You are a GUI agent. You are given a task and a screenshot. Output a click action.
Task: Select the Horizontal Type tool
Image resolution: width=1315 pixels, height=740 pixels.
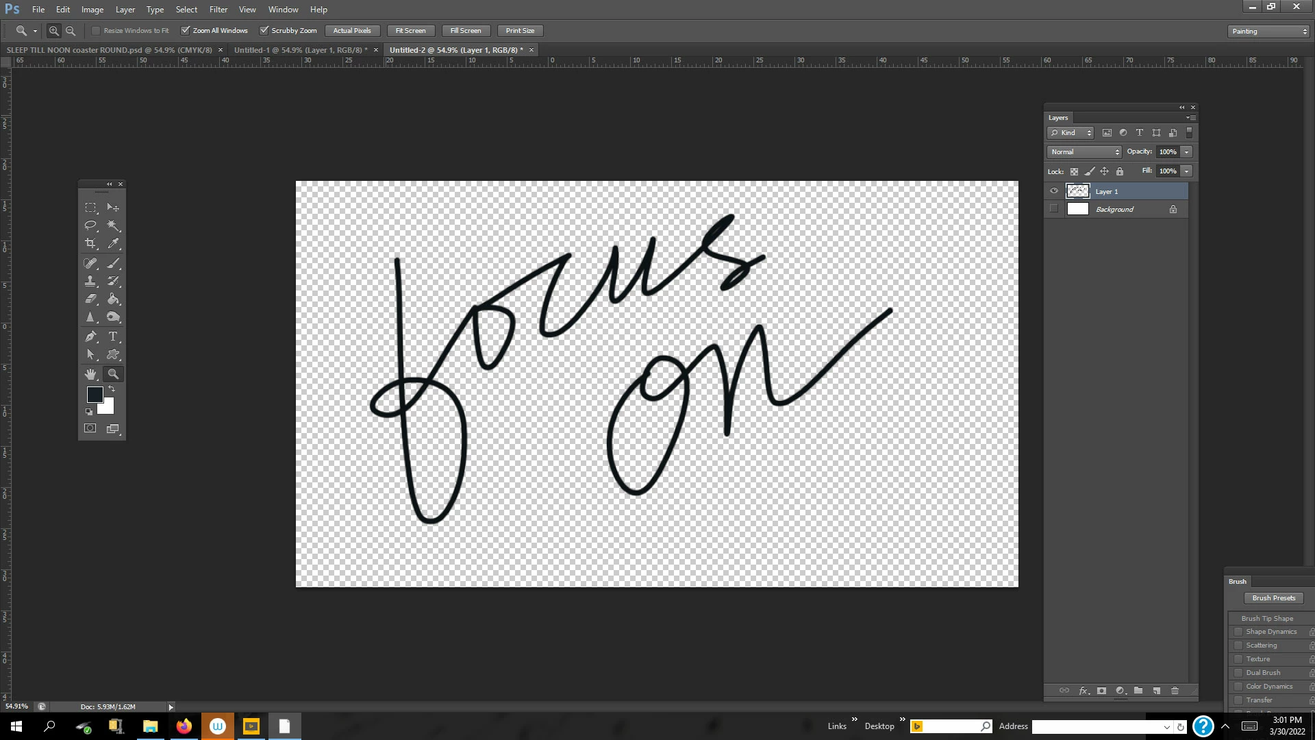114,336
